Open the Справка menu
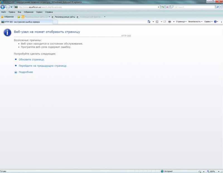This screenshot has height=173, width=223. 49,12
